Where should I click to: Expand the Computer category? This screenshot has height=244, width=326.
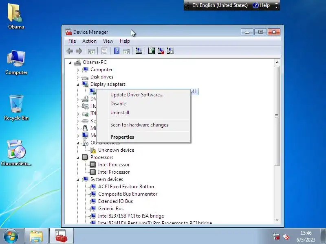[x=78, y=70]
